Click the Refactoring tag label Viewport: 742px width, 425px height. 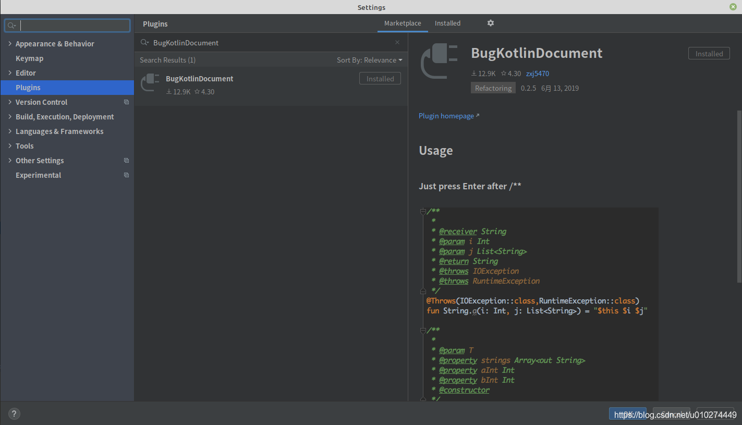[x=493, y=88]
